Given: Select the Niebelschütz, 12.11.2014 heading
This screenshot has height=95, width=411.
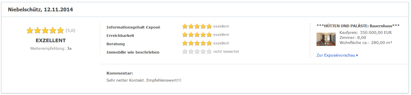Looking at the screenshot, I should click(40, 10).
